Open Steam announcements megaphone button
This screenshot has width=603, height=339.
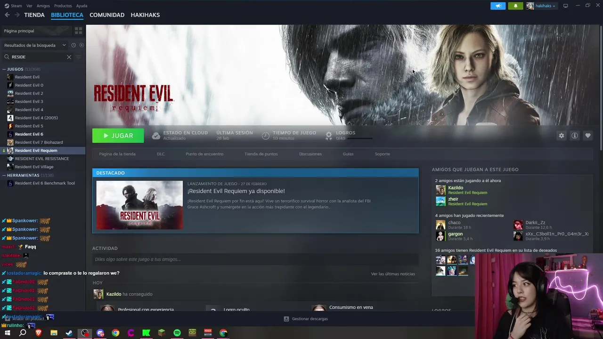[x=497, y=6]
